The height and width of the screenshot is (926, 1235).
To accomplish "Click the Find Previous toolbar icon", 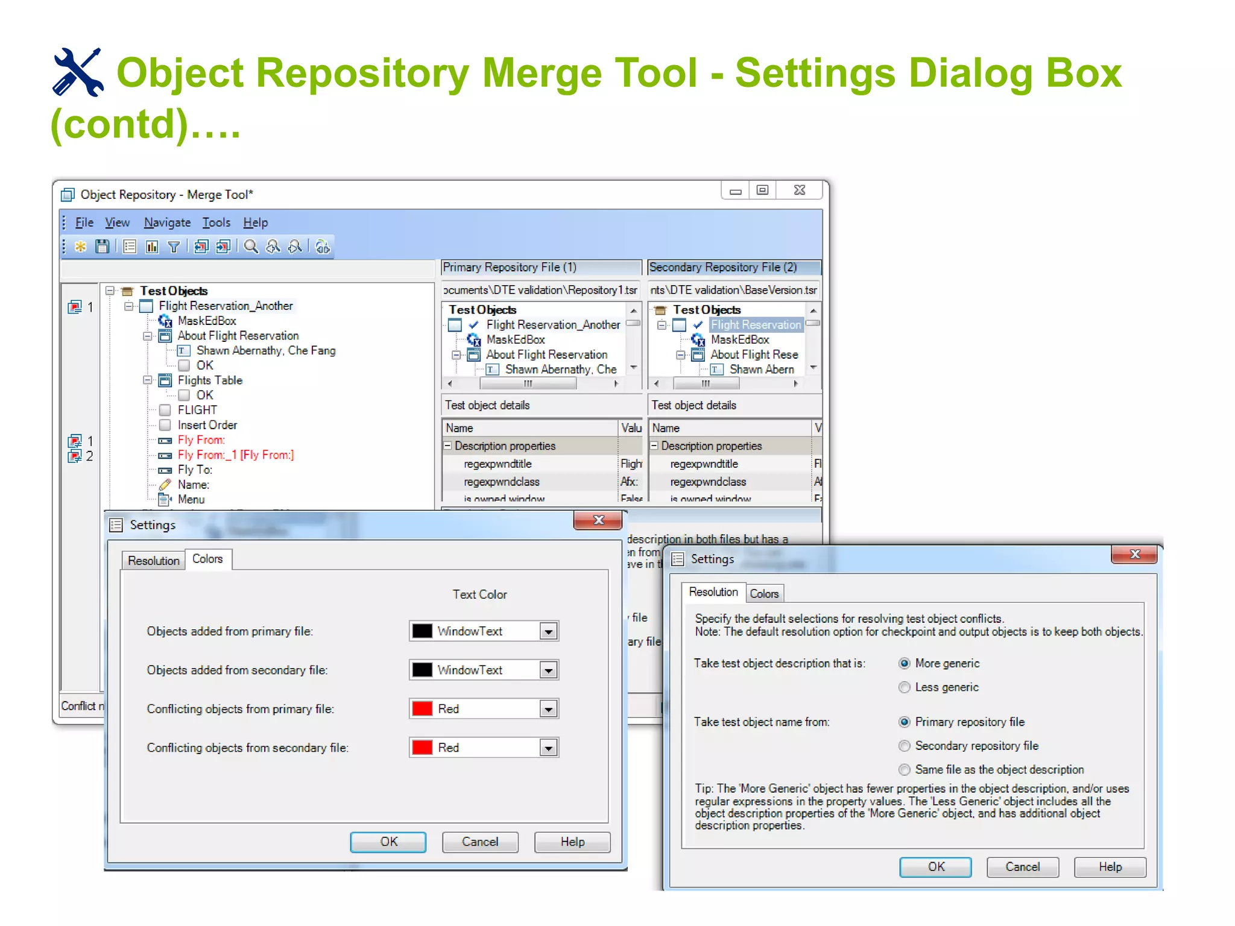I will click(x=273, y=247).
